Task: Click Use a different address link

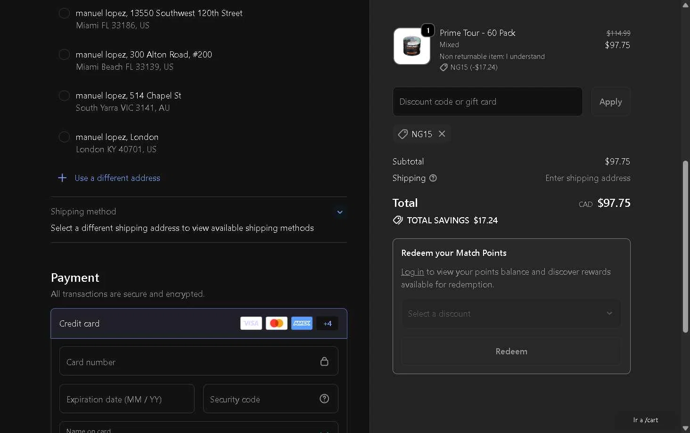Action: coord(117,178)
